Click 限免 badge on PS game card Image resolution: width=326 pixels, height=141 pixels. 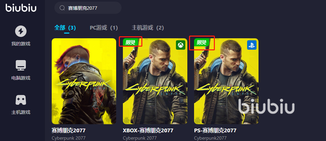click(202, 42)
